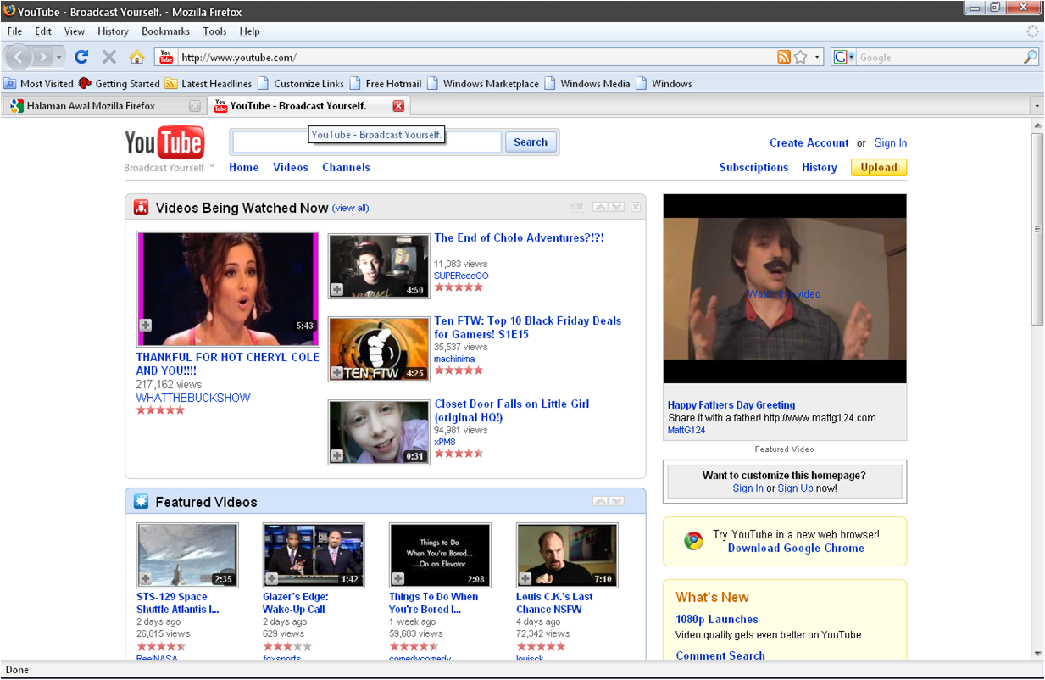Open the Edit menu
The height and width of the screenshot is (680, 1045).
pos(43,31)
